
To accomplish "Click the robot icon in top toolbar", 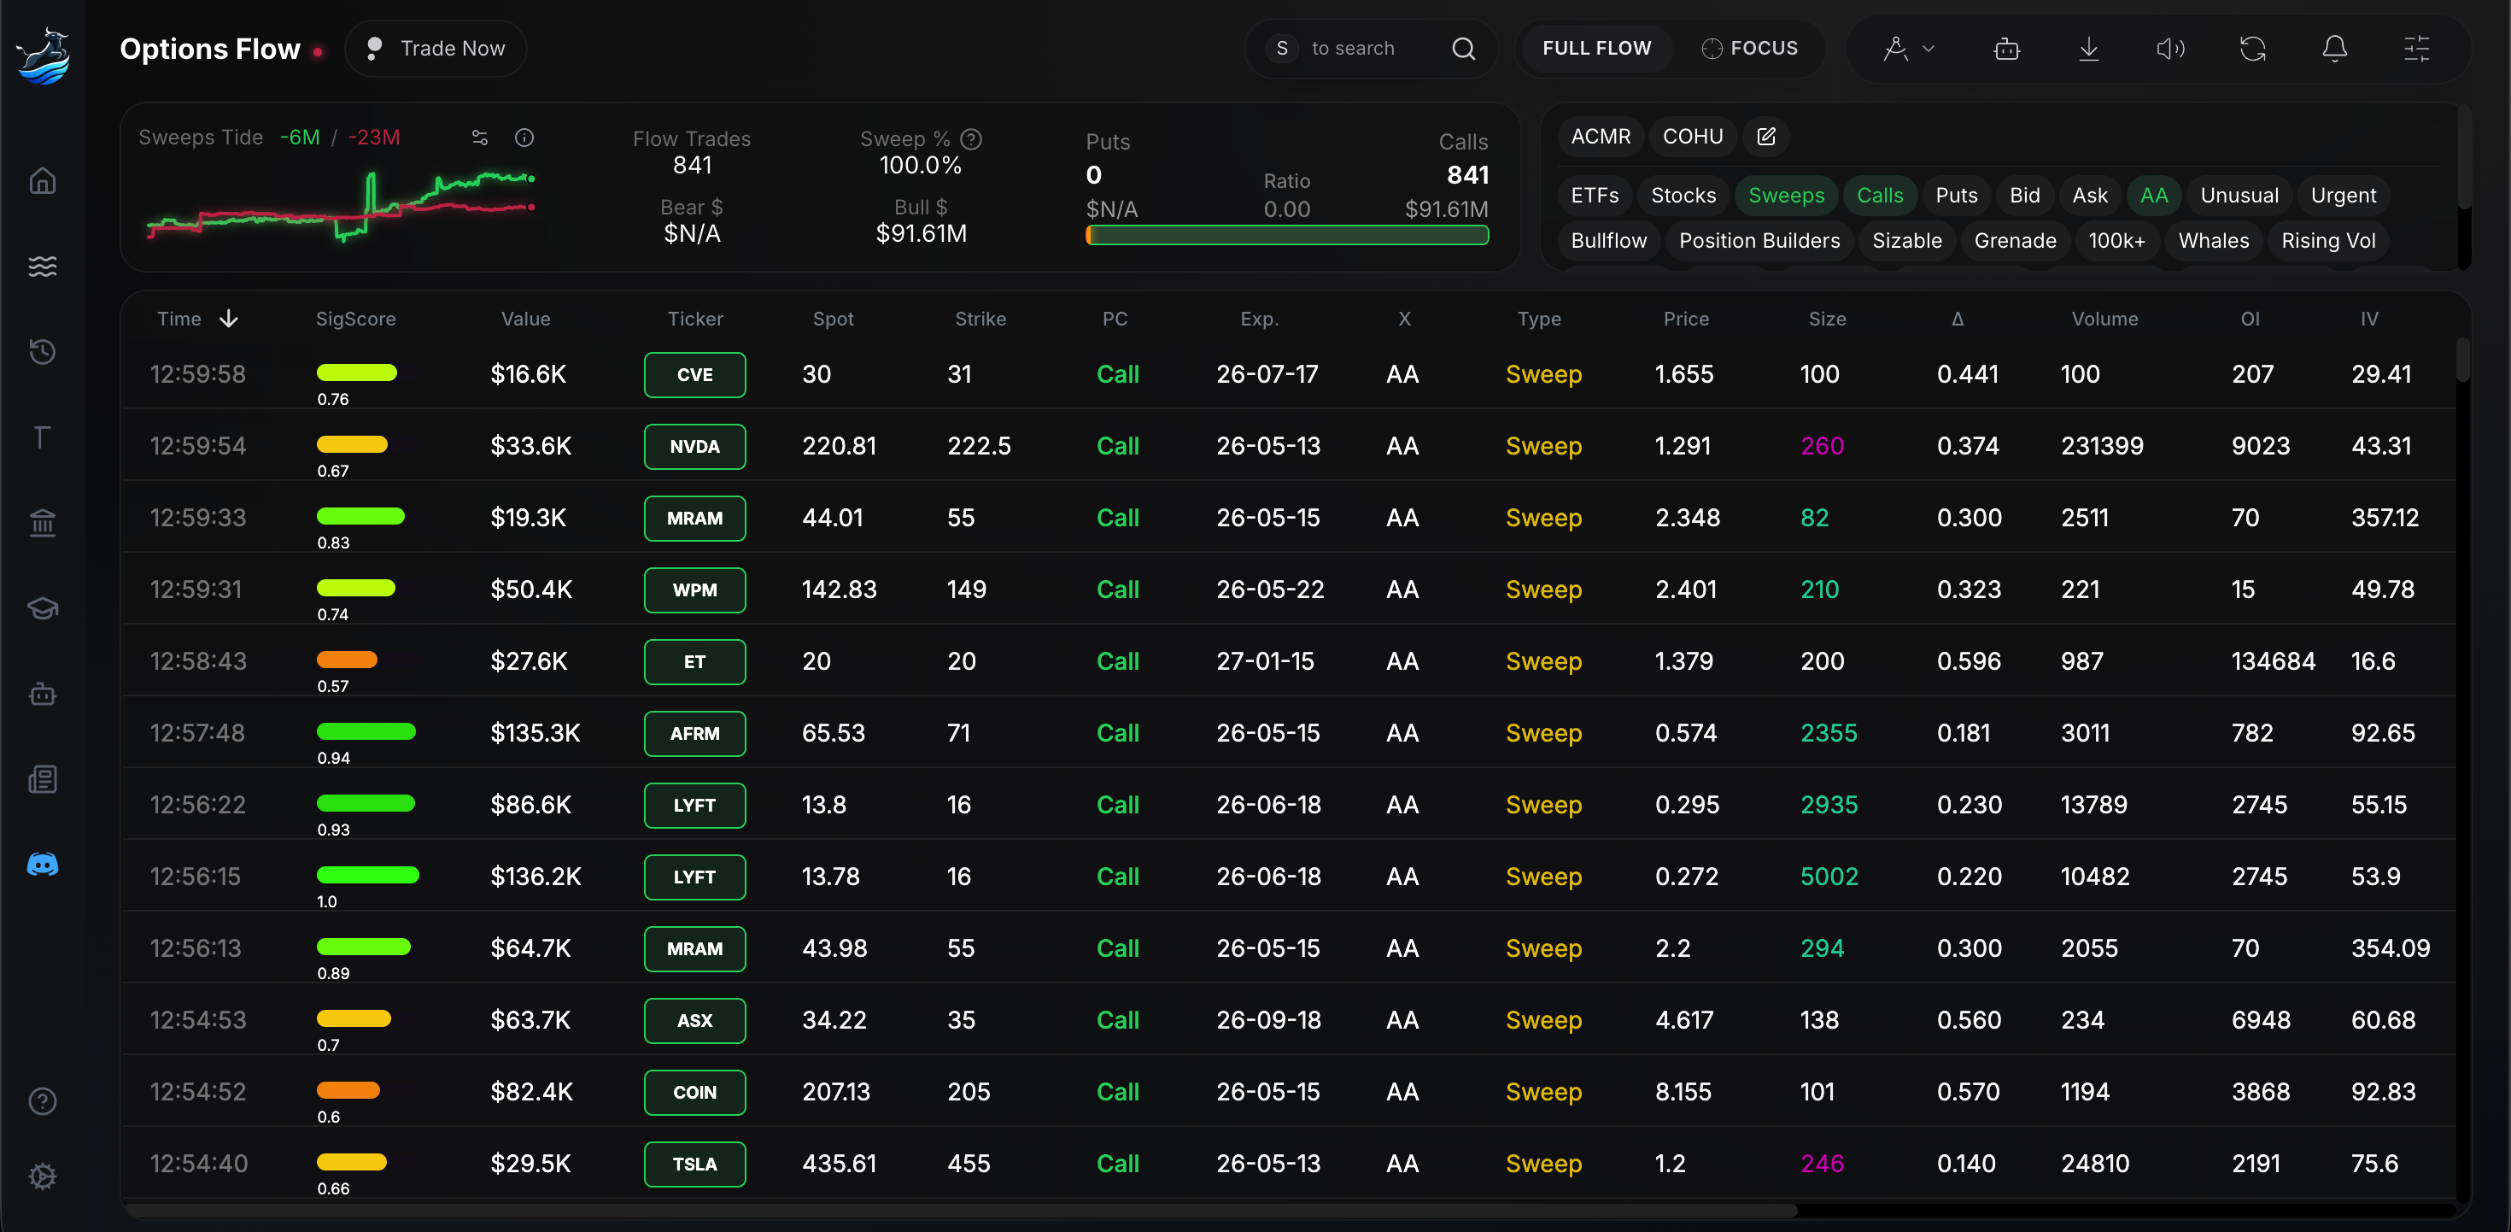I will pos(2007,49).
